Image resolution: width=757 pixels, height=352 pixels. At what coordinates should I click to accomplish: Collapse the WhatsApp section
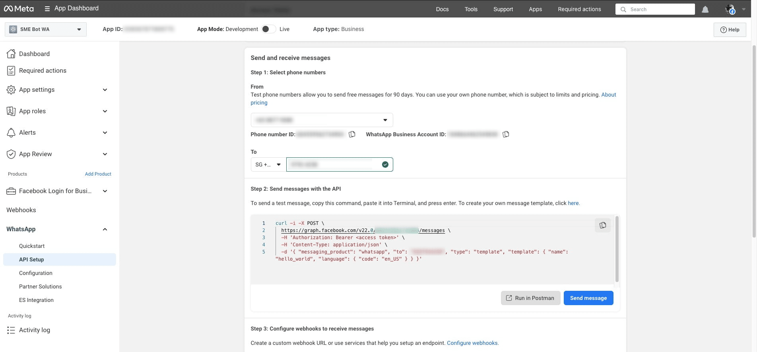coord(105,229)
